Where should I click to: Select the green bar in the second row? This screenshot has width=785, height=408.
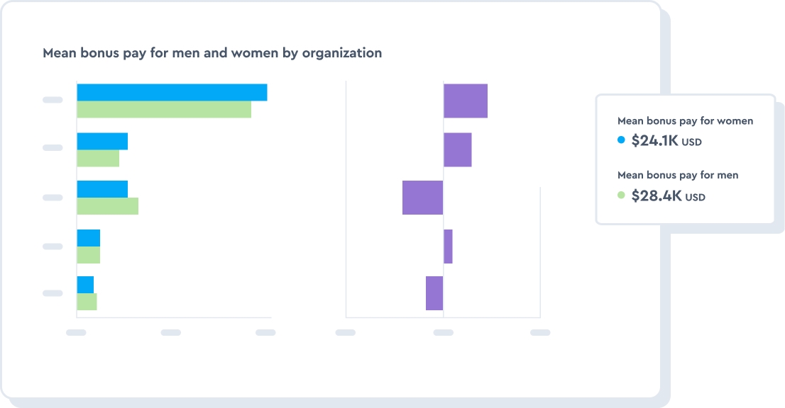[98, 158]
